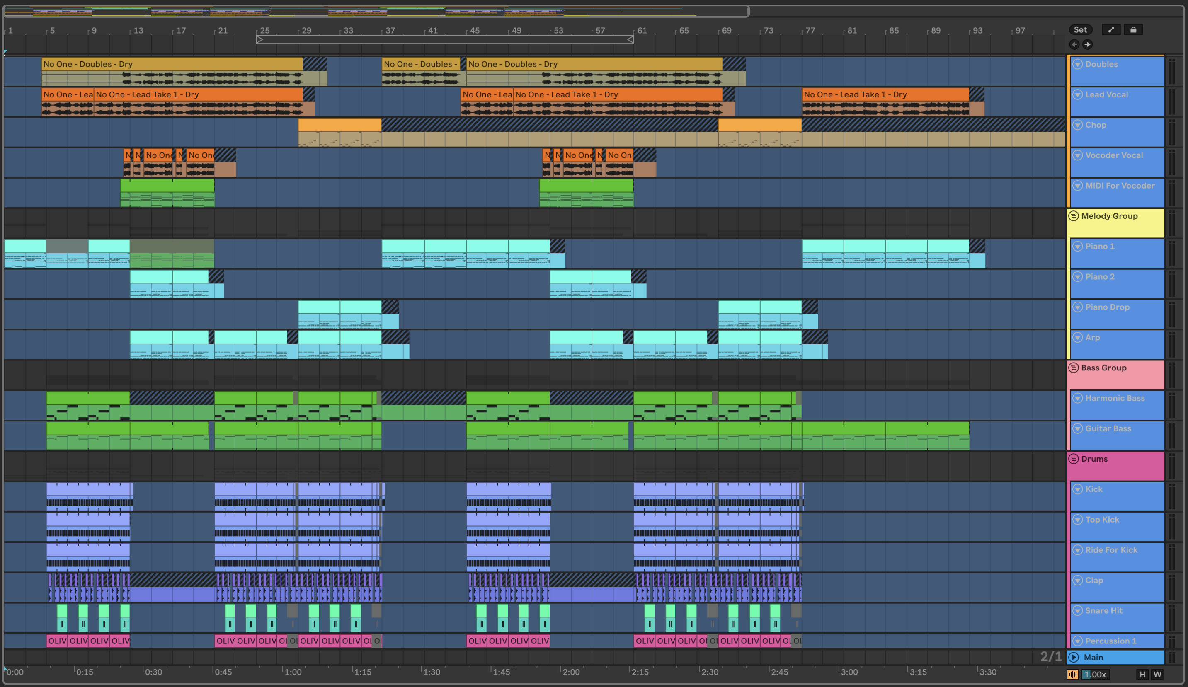Click the Ride For Kick track name
The width and height of the screenshot is (1188, 687).
pos(1111,550)
